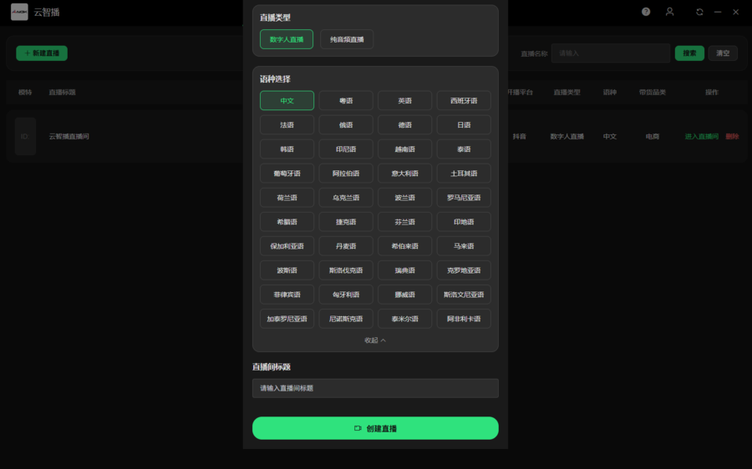
Task: Click the 云智播直播间 title text
Action: click(69, 137)
